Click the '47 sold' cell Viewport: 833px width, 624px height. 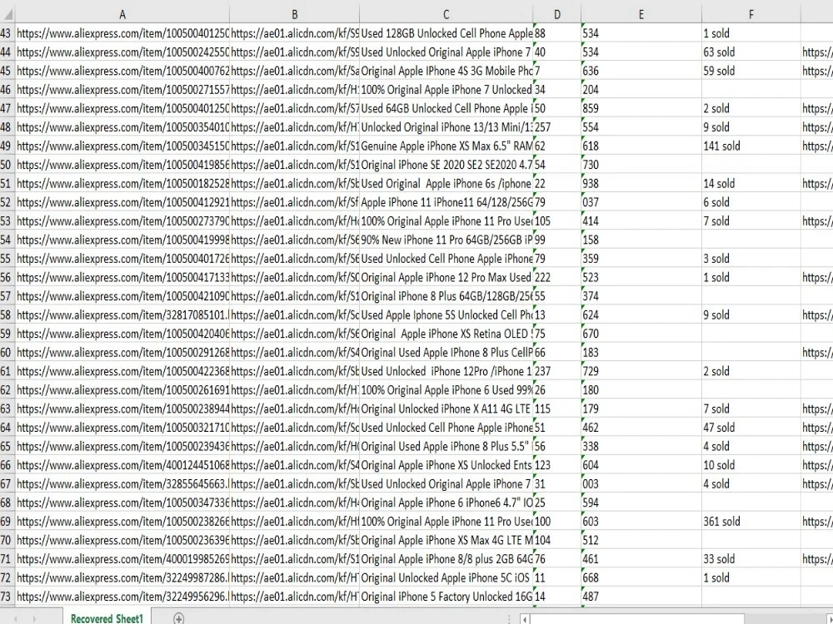[x=751, y=428]
